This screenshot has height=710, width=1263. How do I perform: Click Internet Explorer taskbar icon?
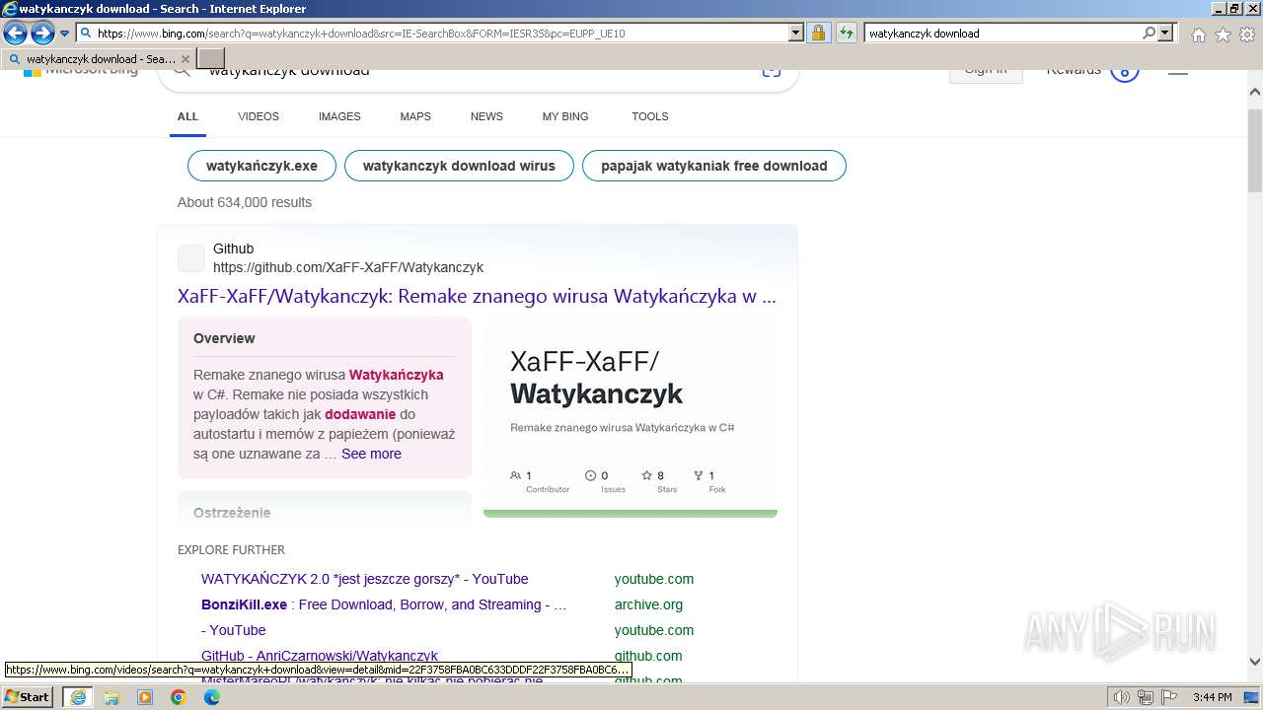tap(77, 697)
